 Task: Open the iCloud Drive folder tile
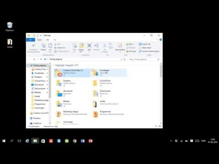(x=109, y=83)
